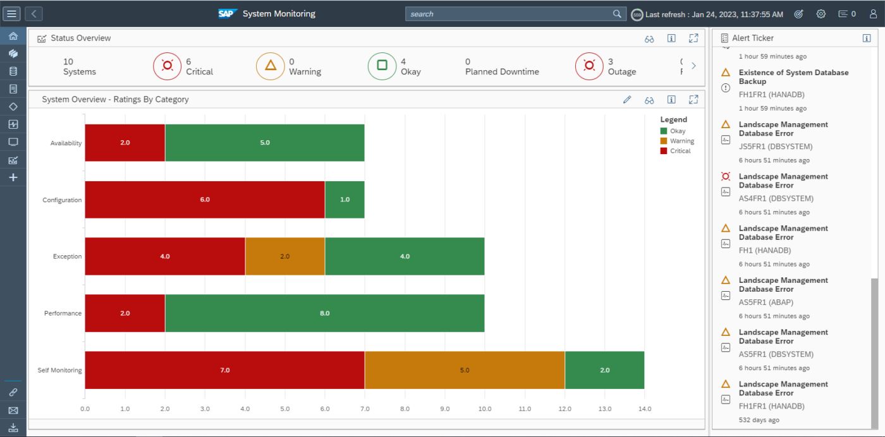
Task: Open the user profile icon
Action: click(x=873, y=14)
